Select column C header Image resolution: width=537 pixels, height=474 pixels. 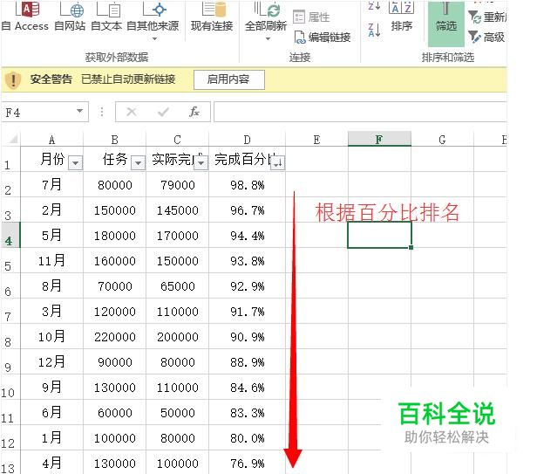point(178,140)
